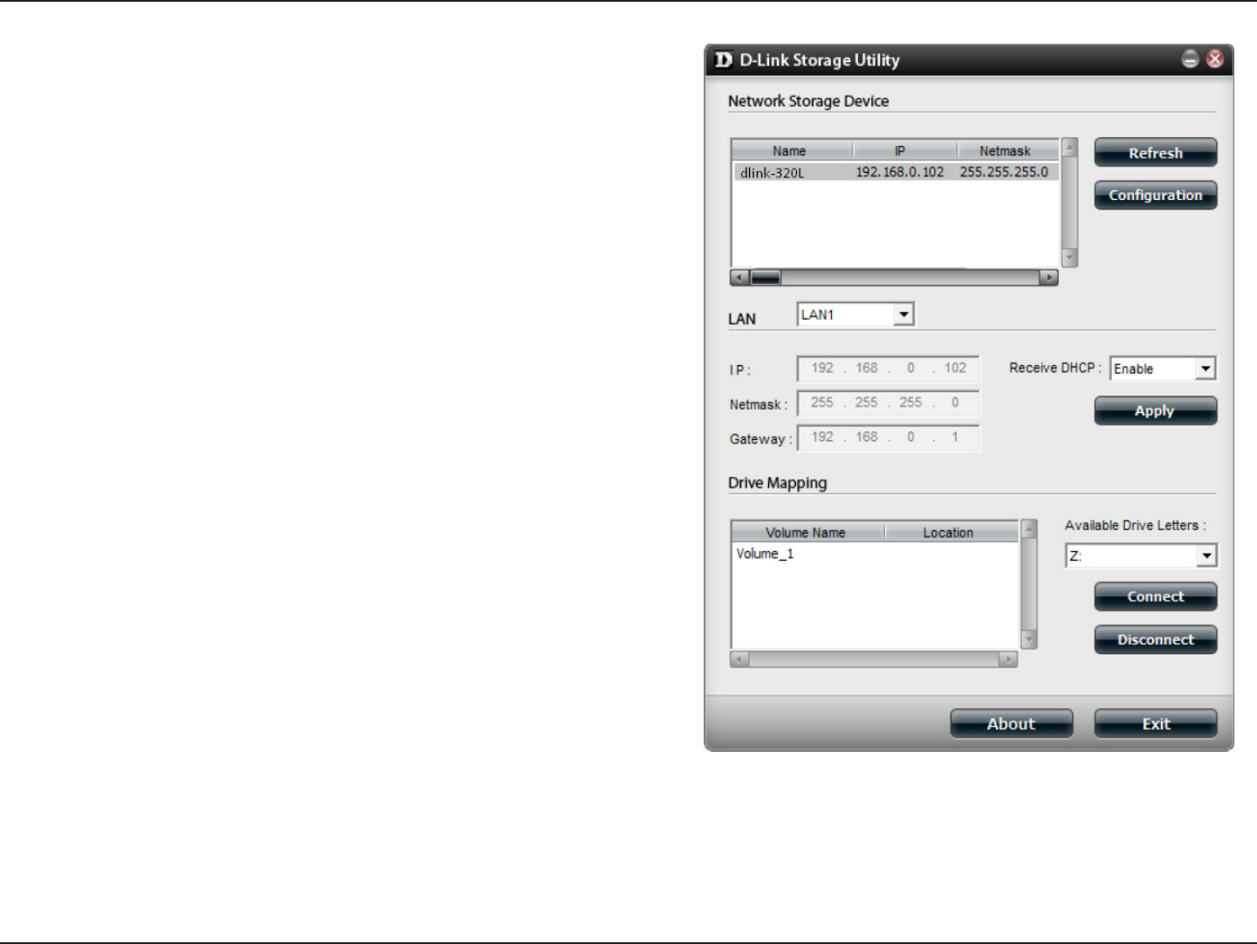
Task: Open the Available Drive Letters dropdown
Action: [1206, 555]
